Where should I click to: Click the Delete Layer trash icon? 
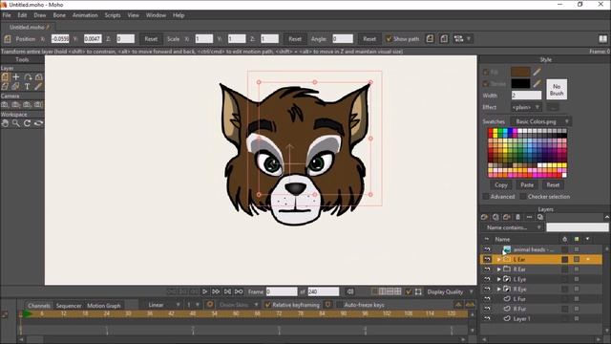pyautogui.click(x=517, y=217)
